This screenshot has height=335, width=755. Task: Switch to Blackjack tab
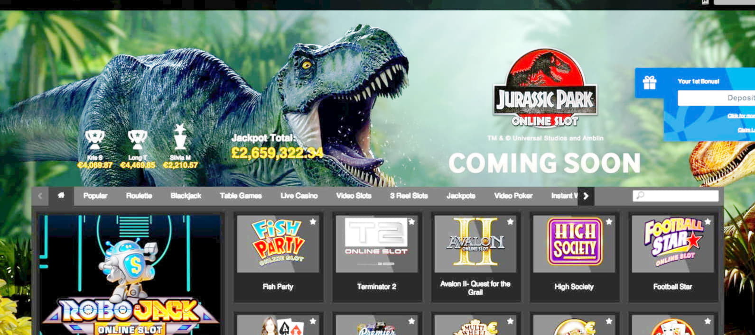point(186,196)
